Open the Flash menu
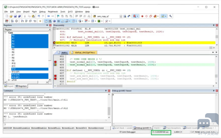The width and height of the screenshot is (221, 138). (x=34, y=12)
